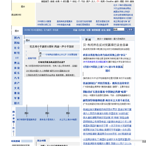Image resolution: width=146 pixels, height=146 pixels.
Task: Click 设为首页 in the blue bar
Action: 47,30
